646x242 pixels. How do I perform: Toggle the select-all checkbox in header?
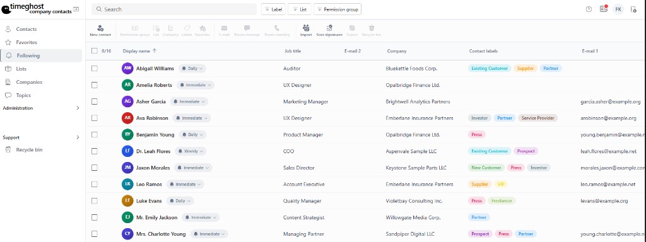[x=95, y=50]
